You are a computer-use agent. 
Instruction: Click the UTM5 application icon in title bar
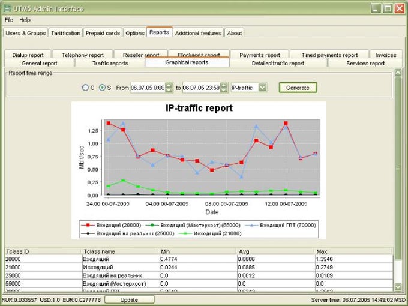[x=7, y=8]
